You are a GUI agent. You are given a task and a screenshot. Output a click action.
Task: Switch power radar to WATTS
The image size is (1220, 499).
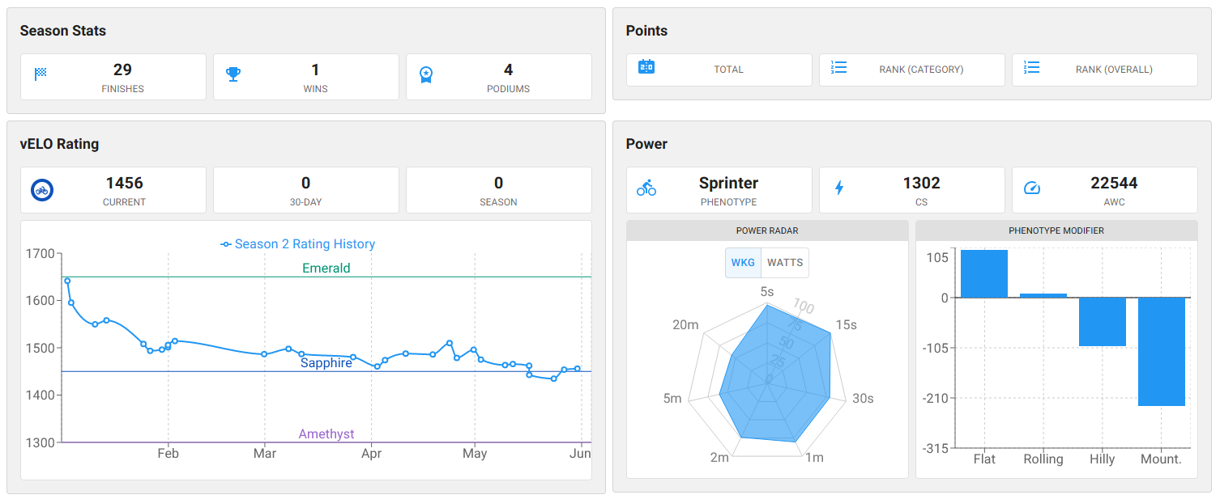tap(785, 263)
